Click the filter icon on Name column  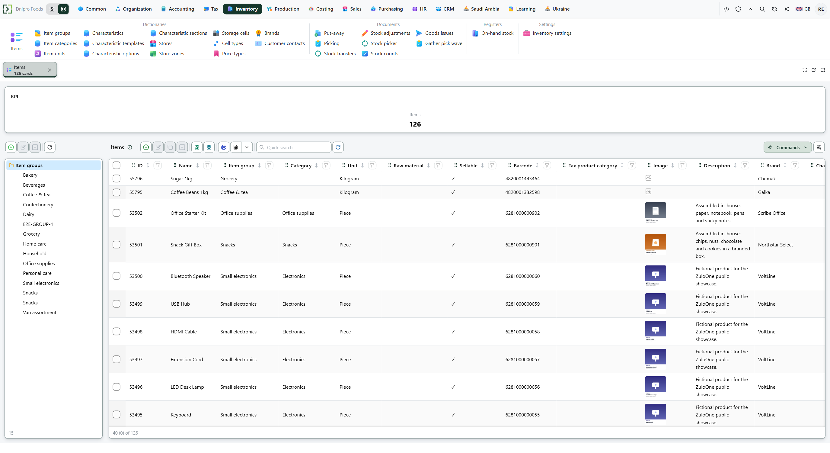208,165
